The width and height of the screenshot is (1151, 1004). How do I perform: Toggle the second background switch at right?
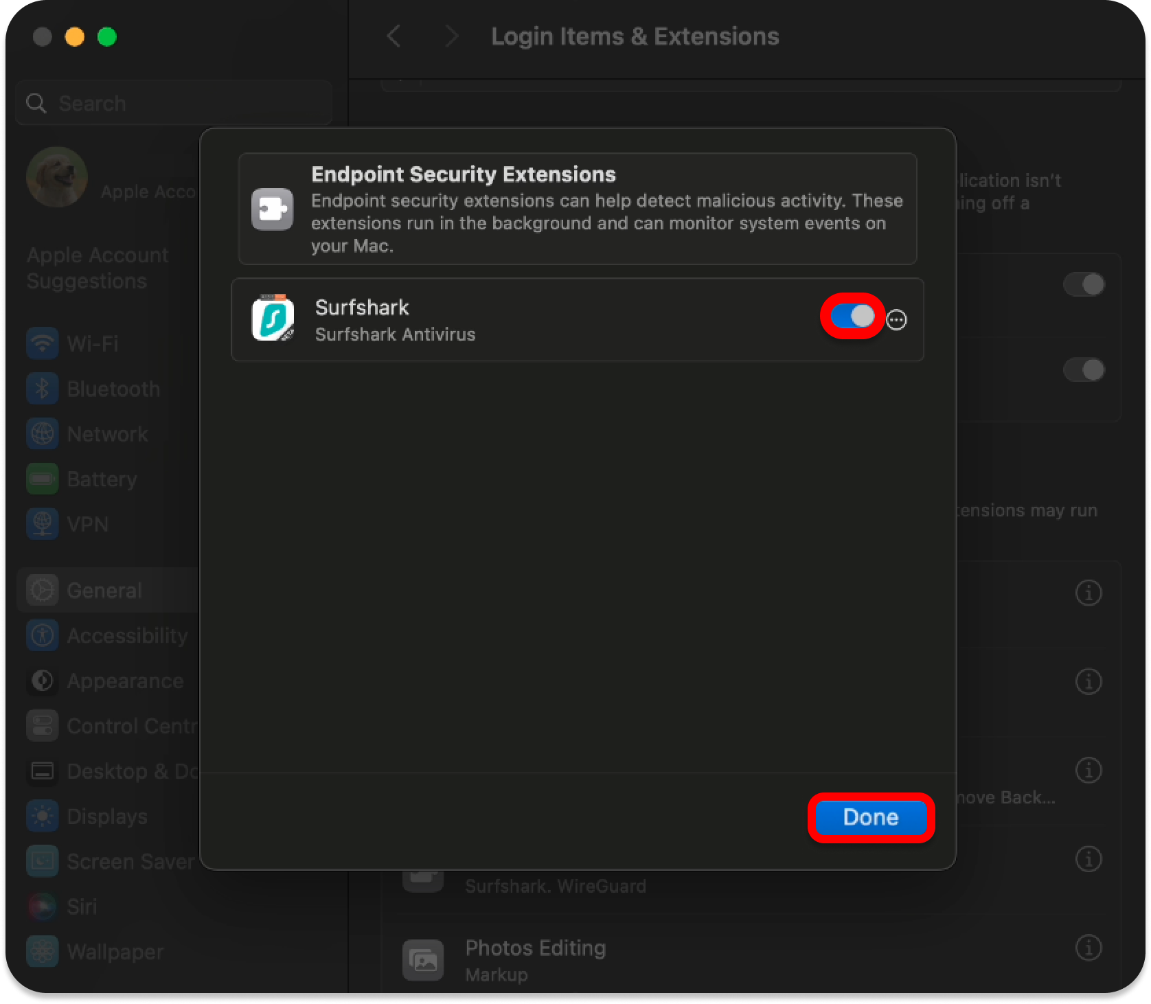pyautogui.click(x=1084, y=370)
